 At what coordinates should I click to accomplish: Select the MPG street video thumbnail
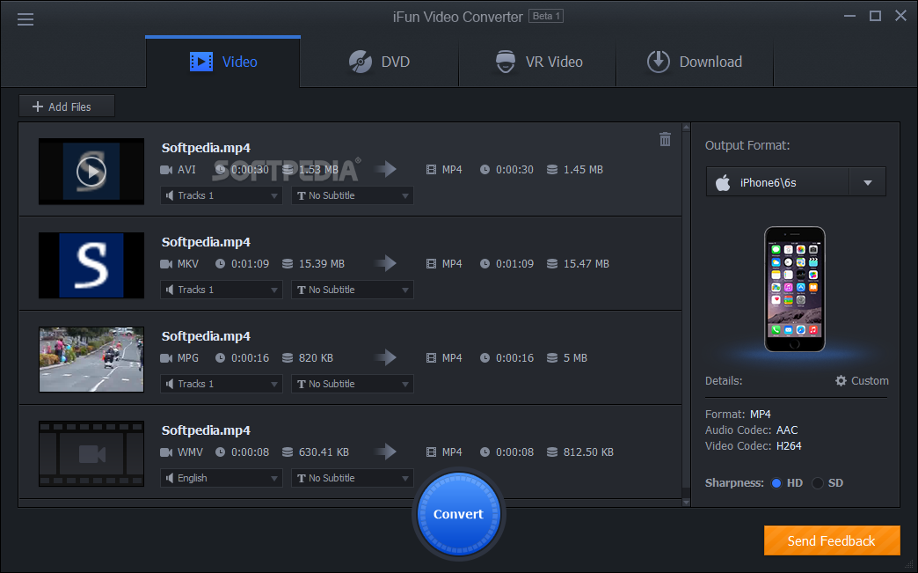[91, 359]
